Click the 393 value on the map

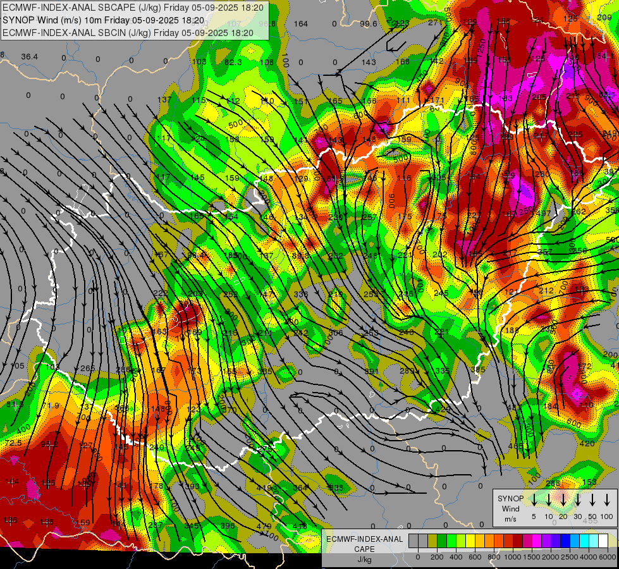click(192, 486)
